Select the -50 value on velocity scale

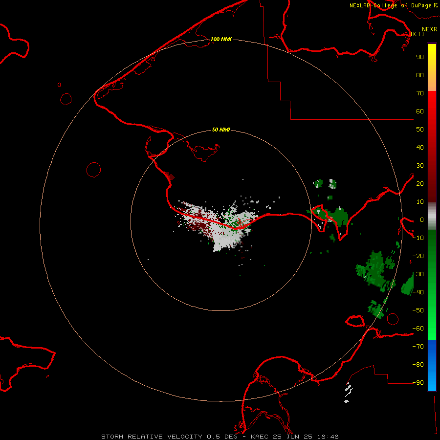418,310
